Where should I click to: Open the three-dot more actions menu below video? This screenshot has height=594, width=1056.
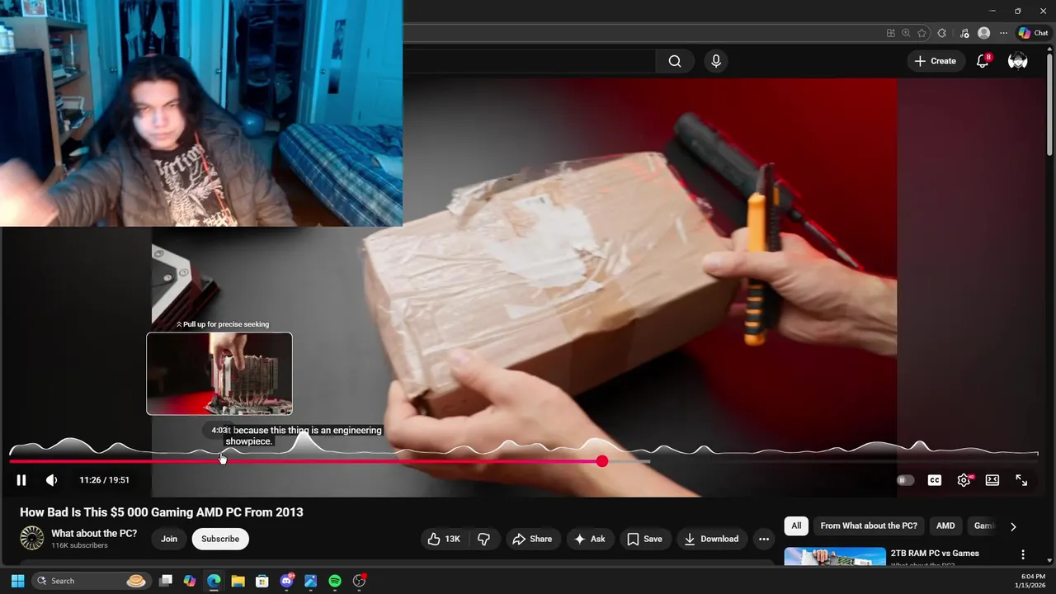(764, 539)
